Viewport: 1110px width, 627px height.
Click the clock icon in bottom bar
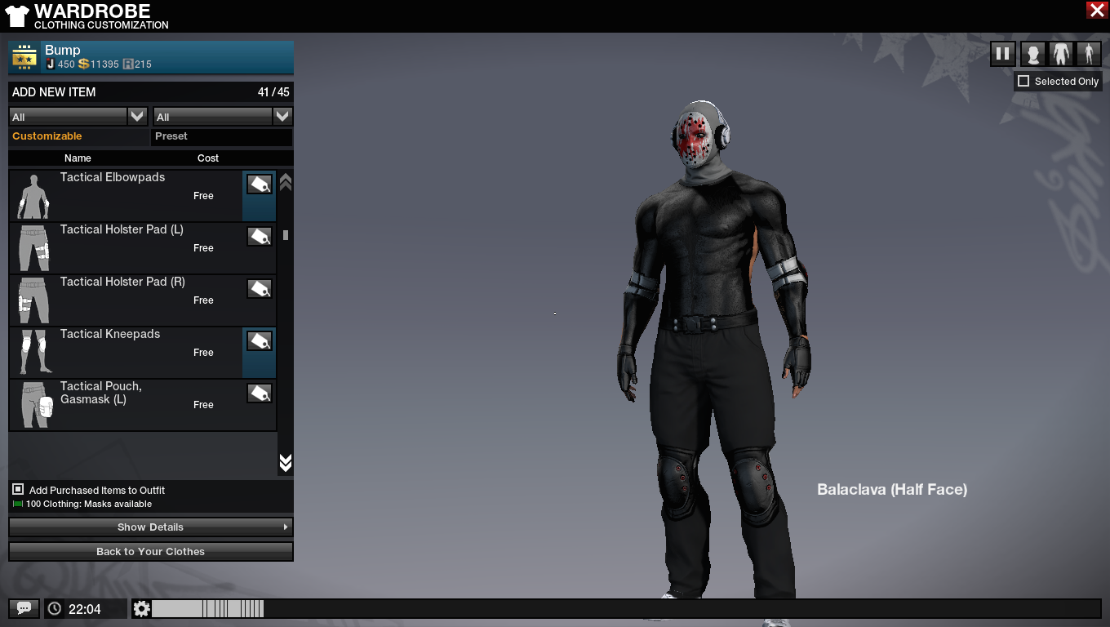pos(55,608)
